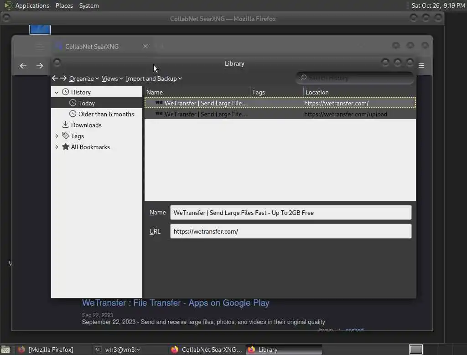The image size is (467, 355).
Task: Click the Name text field
Action: coord(291,213)
